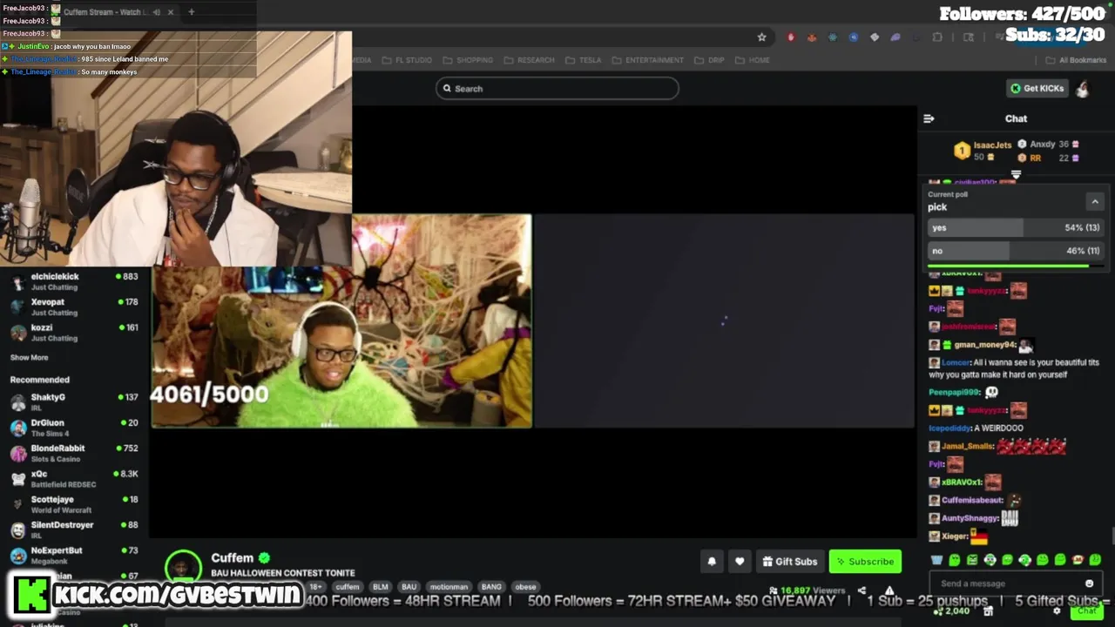Screen dimensions: 1115x627
Task: Select the BLM stream tag
Action: click(381, 587)
